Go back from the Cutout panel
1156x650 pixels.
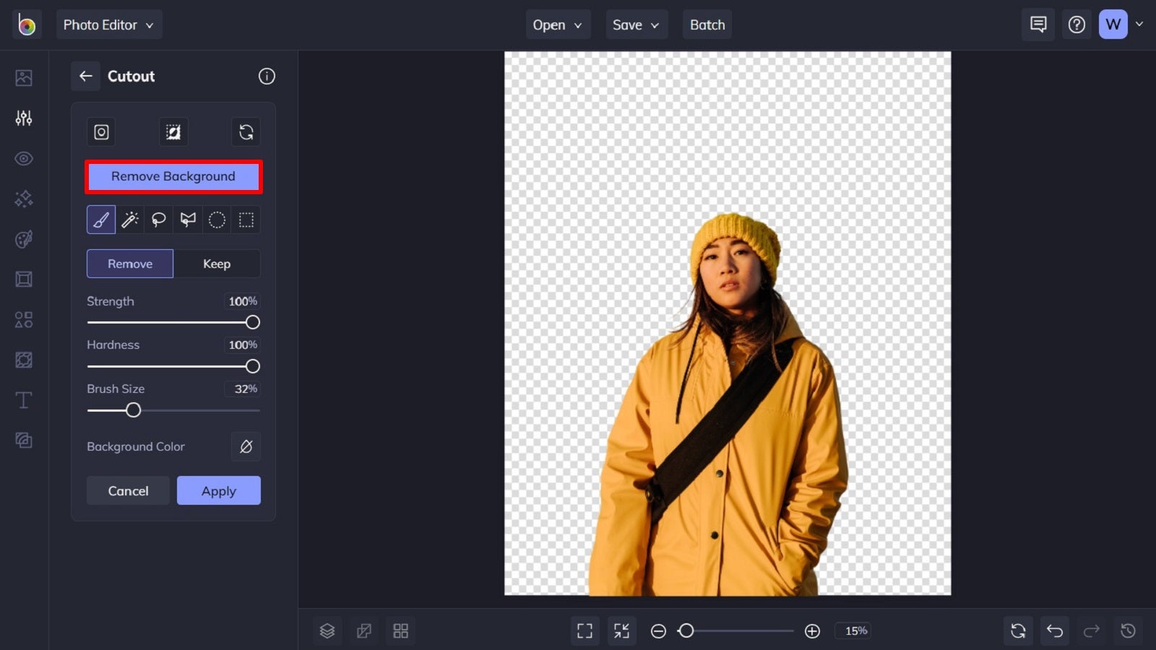tap(86, 76)
